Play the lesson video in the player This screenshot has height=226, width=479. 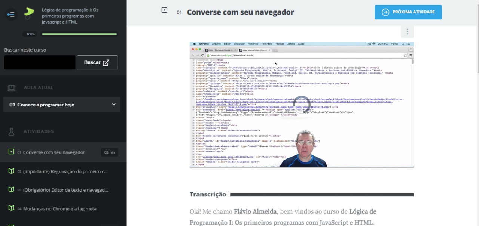coord(301,105)
